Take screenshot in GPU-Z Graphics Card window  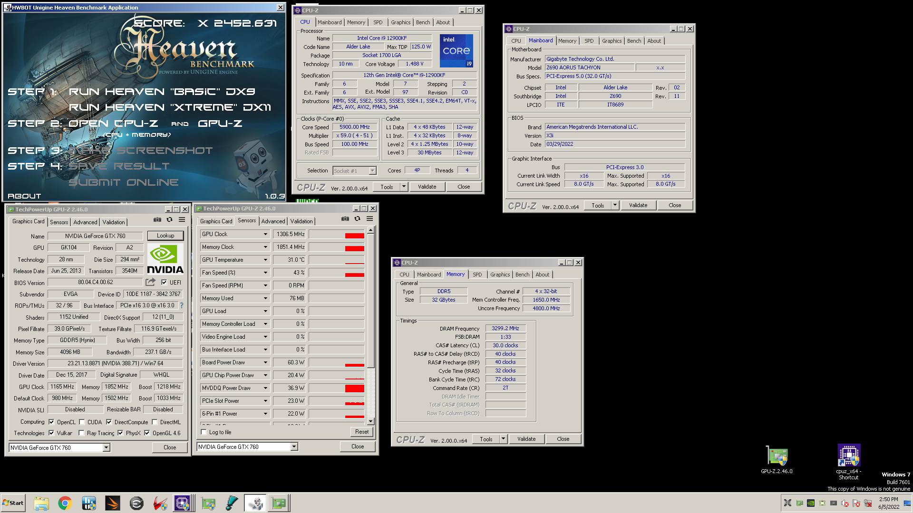click(157, 220)
